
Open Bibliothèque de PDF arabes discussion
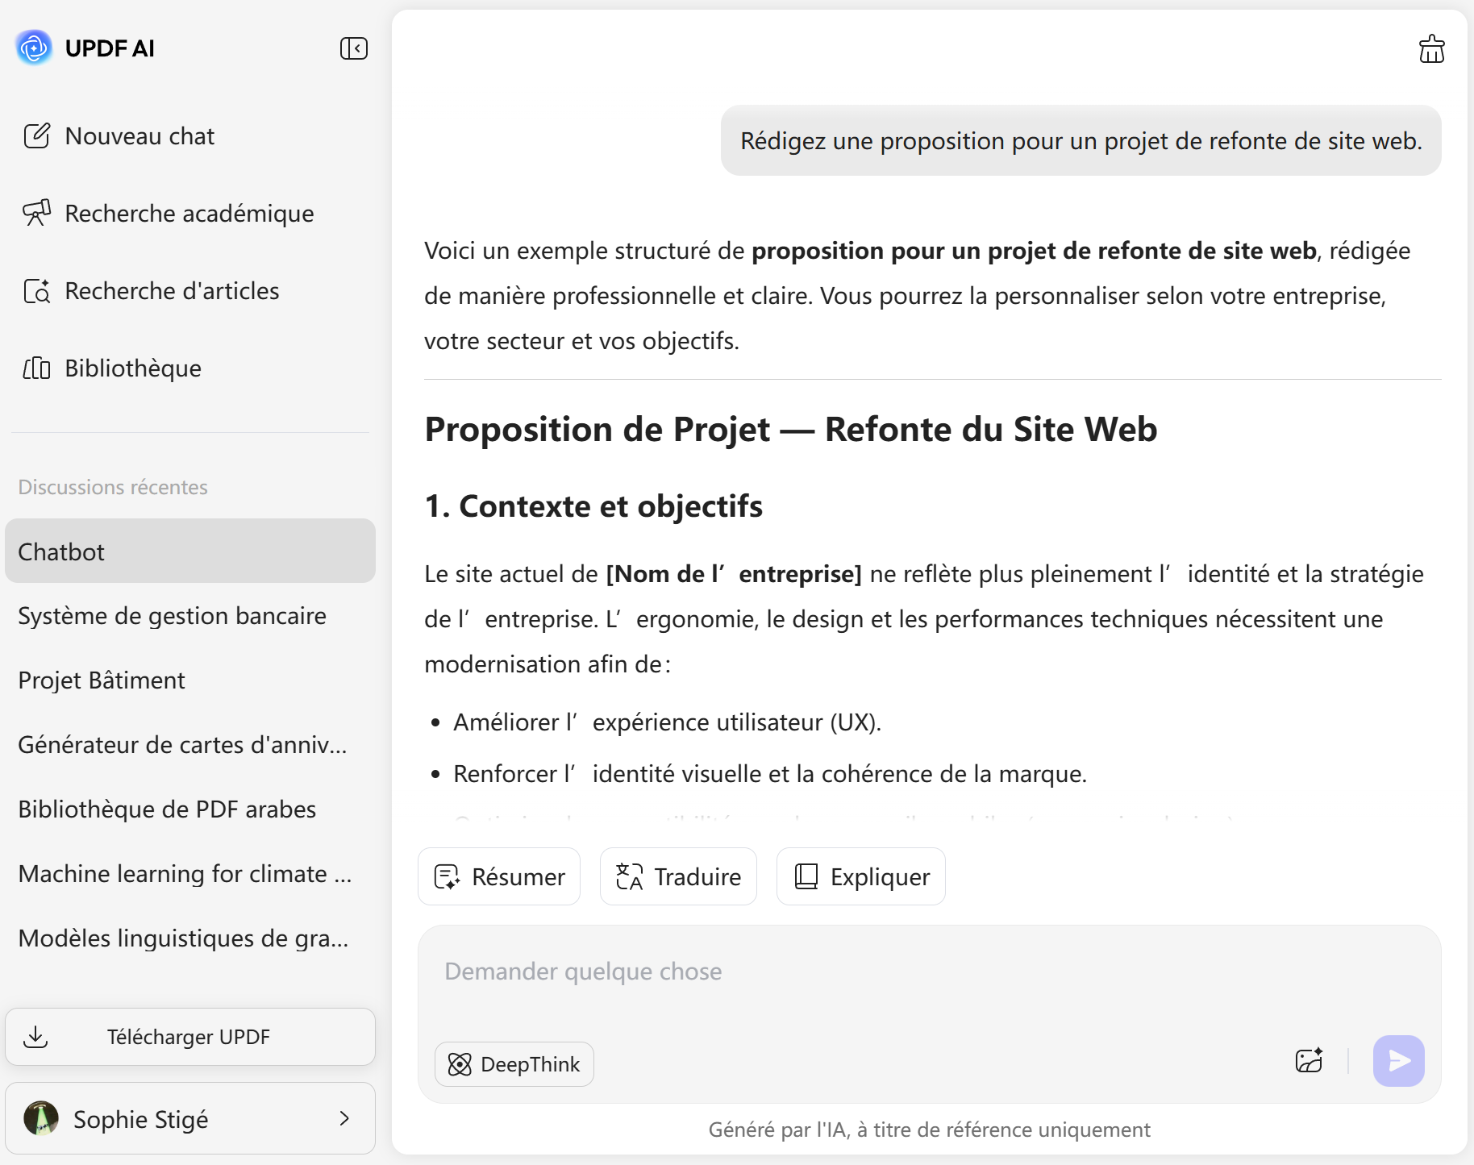pos(167,809)
